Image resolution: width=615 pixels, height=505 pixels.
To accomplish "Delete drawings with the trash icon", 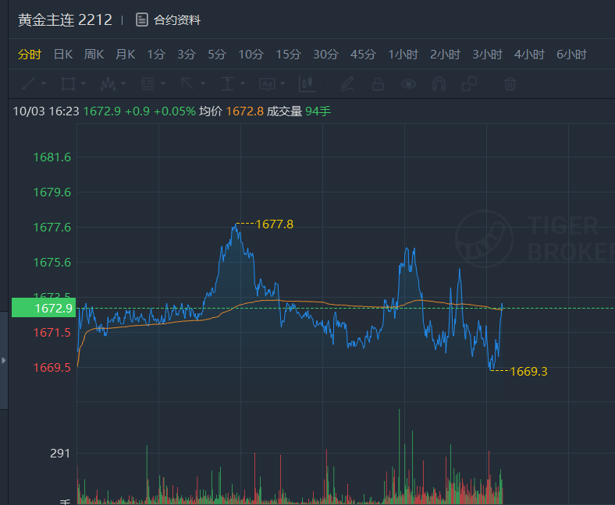I will [510, 83].
